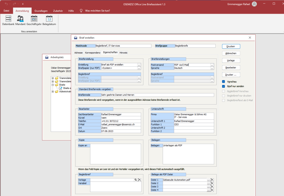This screenshot has width=284, height=196.
Task: Open the Grundlagen ribbon tab
Action: click(41, 11)
